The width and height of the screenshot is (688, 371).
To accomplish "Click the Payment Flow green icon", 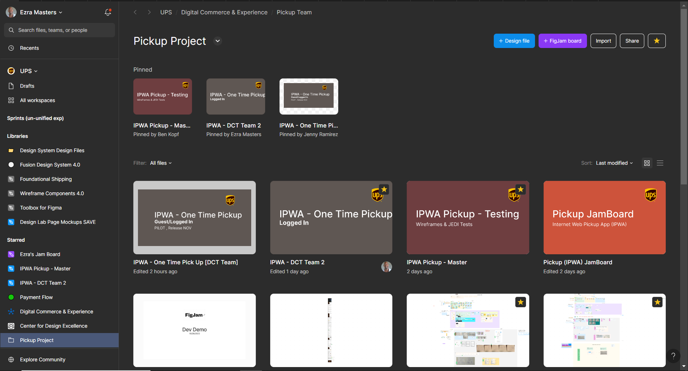I will point(11,297).
